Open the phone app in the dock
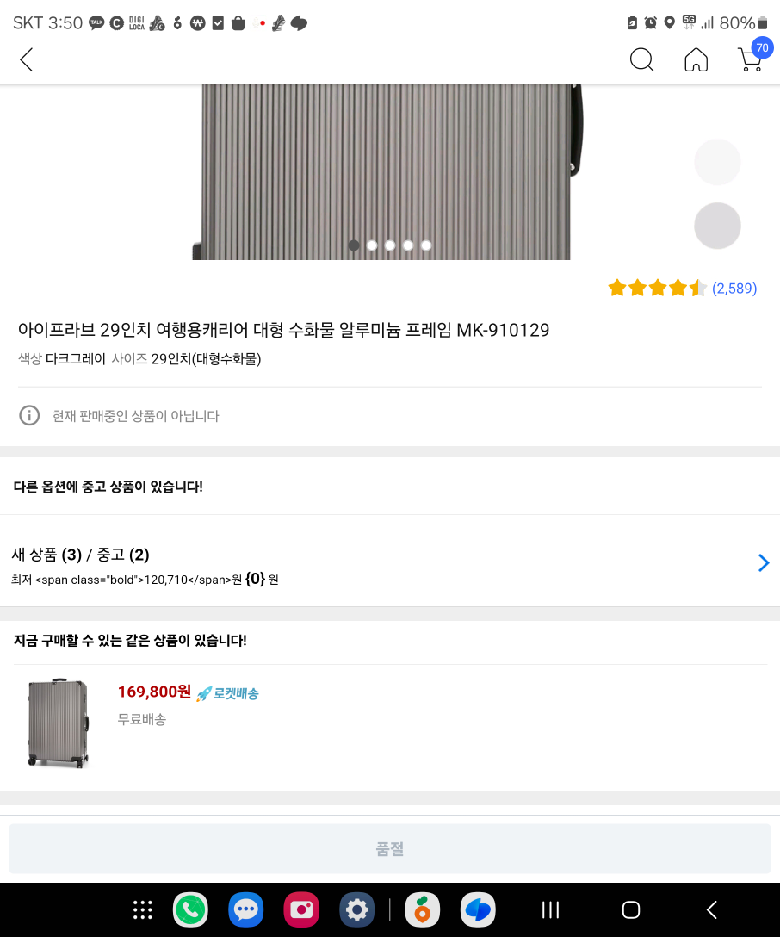Screen dimensions: 780x937 coord(190,909)
